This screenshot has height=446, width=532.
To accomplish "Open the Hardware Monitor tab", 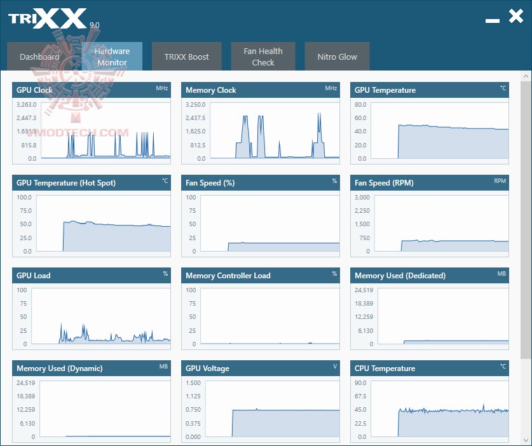I will pos(112,57).
